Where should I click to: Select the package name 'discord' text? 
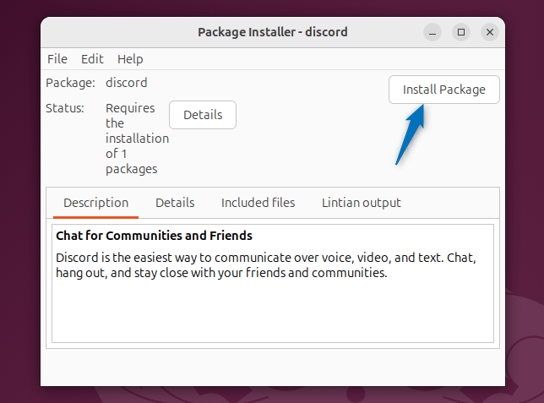(x=127, y=83)
